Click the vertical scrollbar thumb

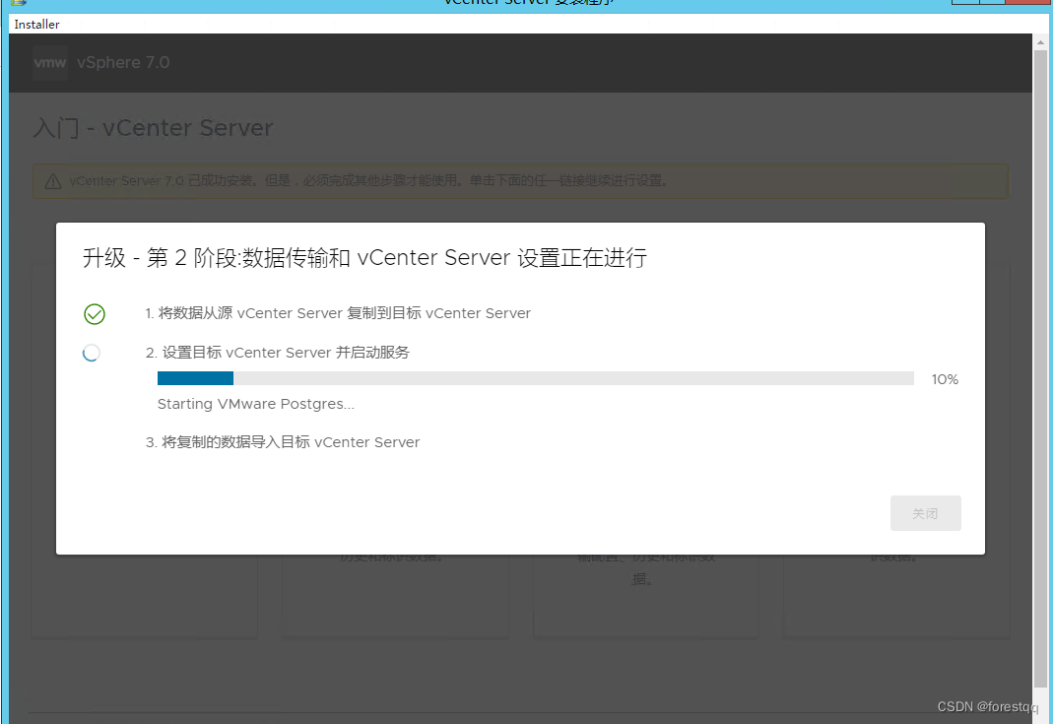tap(1040, 368)
